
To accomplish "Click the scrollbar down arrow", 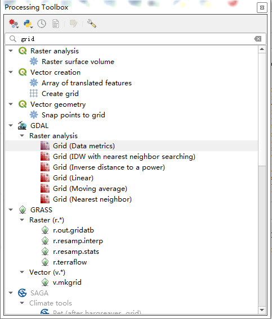I will (x=262, y=310).
